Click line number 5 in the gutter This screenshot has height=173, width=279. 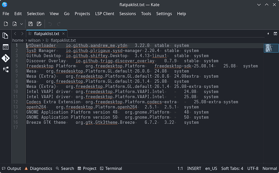pos(17,66)
